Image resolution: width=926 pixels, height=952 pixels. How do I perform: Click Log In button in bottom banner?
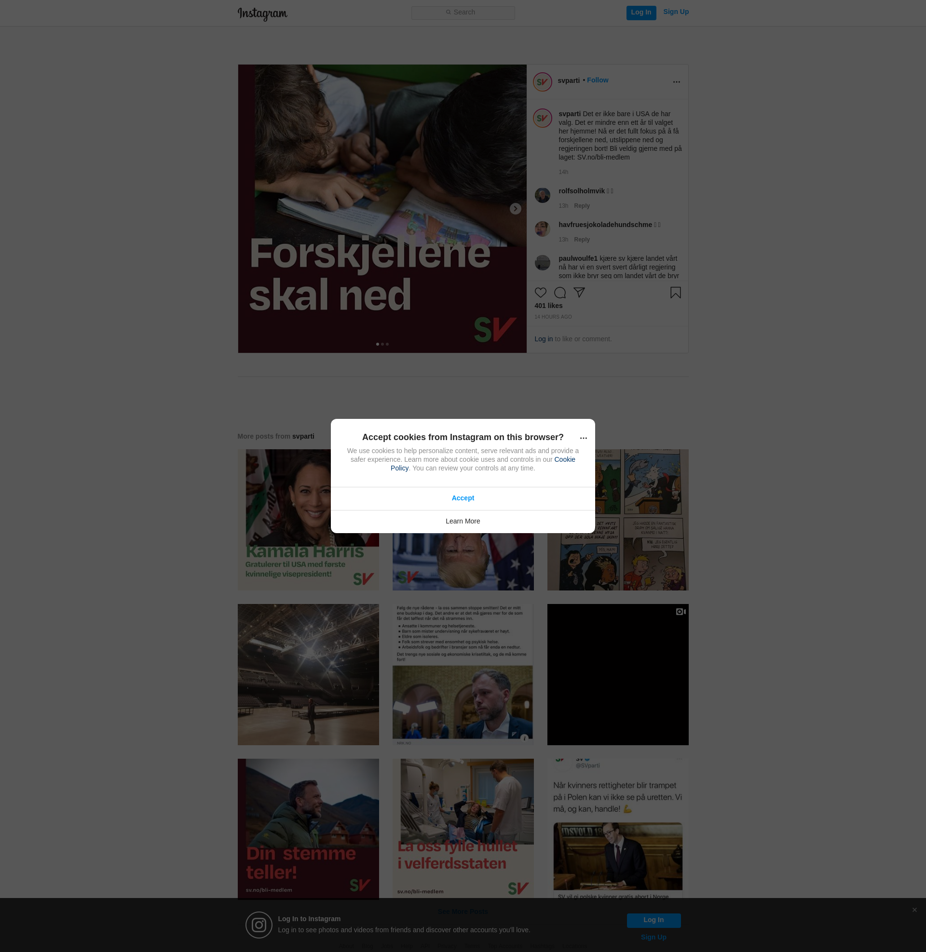[x=654, y=920]
